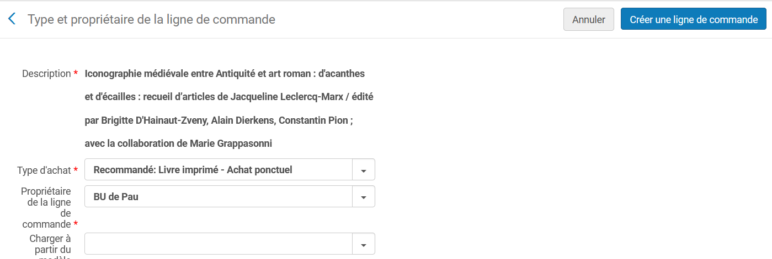This screenshot has height=259, width=772.
Task: Open the Propriétaire de la ligne dropdown arrow
Action: click(x=363, y=196)
